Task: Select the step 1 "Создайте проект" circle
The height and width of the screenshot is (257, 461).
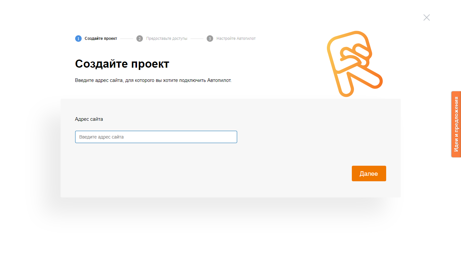Action: (78, 38)
